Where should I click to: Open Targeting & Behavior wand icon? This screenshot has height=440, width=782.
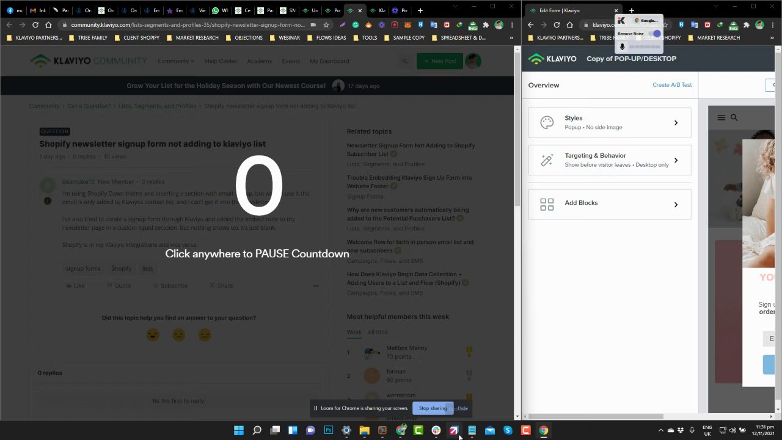point(547,160)
